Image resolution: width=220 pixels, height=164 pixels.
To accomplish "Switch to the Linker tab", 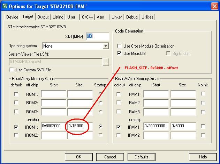I will [116, 17].
